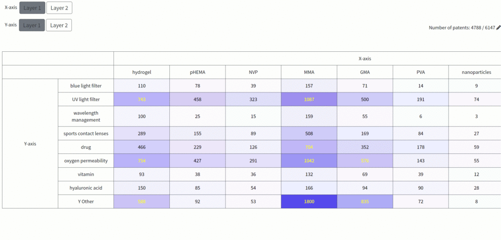Switch X-axis to Layer 2

pos(59,8)
